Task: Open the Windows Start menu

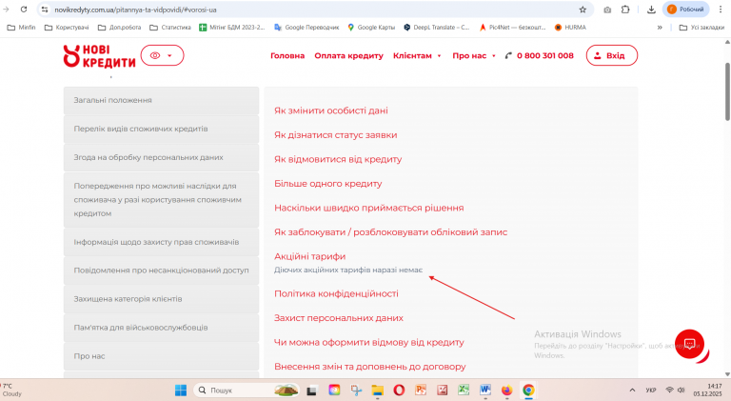Action: (x=181, y=390)
